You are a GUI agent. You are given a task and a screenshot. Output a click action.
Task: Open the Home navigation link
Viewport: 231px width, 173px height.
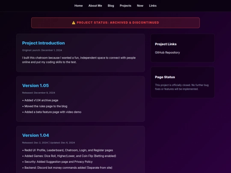click(78, 6)
